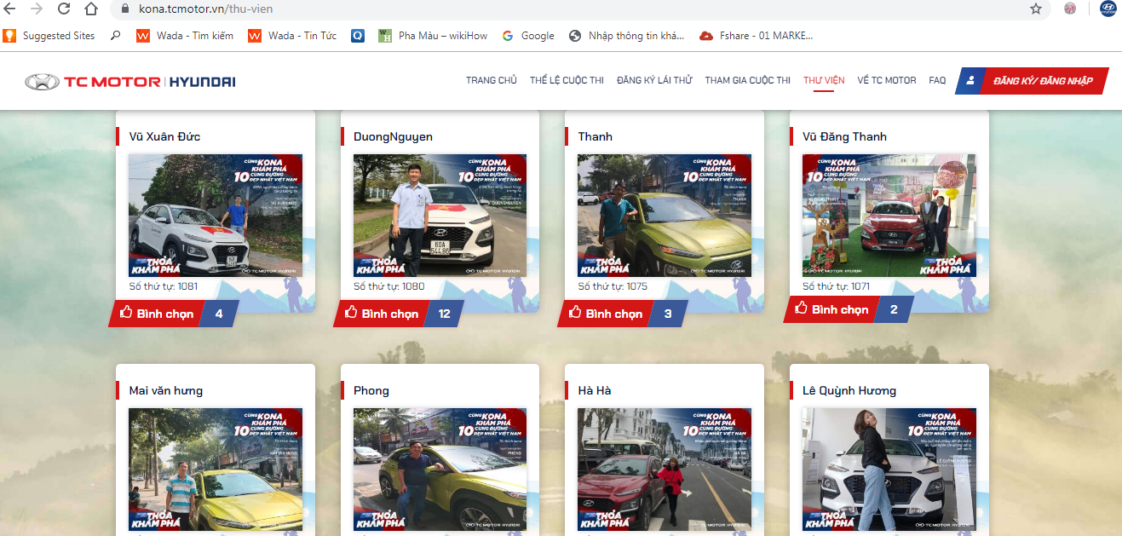
Task: Open the Pha Màu – wikiHow bookmark
Action: tap(433, 36)
